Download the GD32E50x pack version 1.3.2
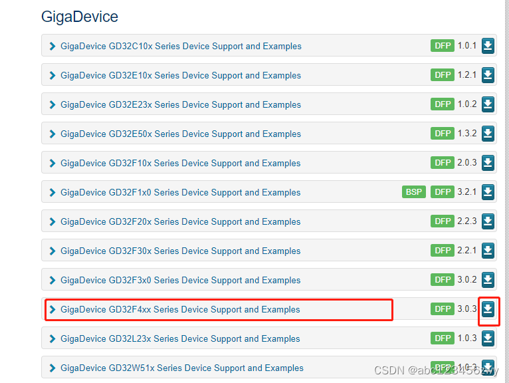 tap(488, 134)
